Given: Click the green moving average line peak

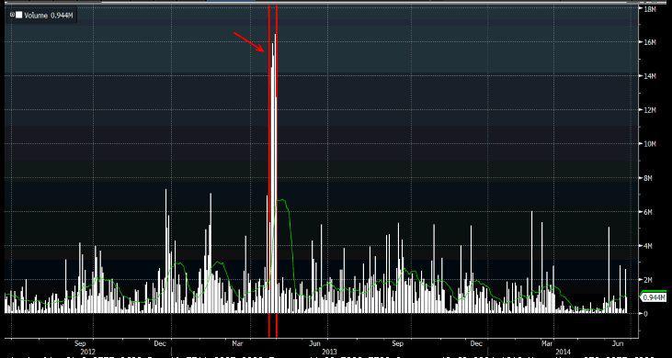Looking at the screenshot, I should click(280, 200).
